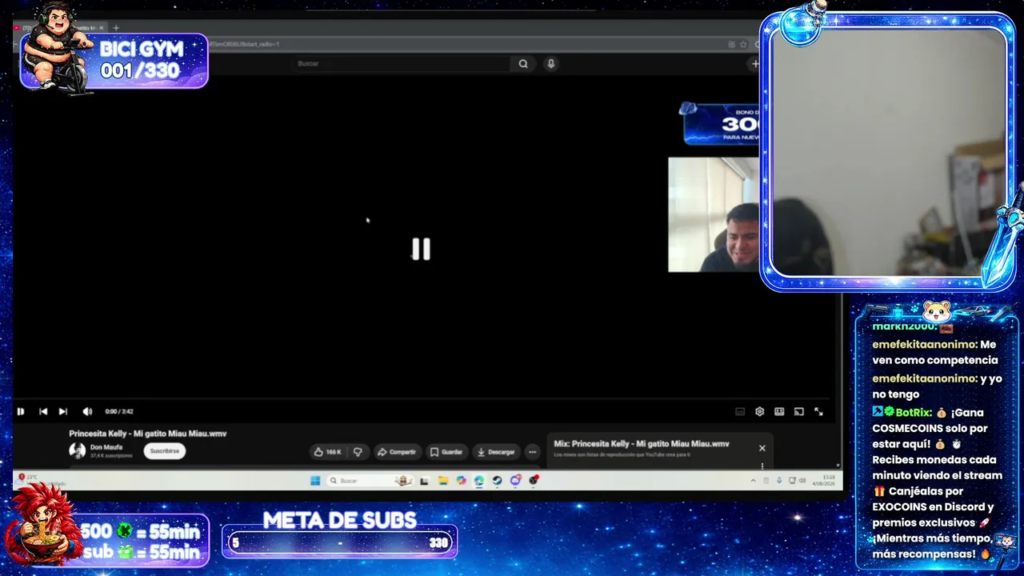
Task: Click the video time display 0:00 / 3:42
Action: 119,411
